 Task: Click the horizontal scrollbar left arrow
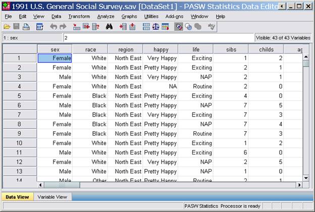tap(40, 185)
